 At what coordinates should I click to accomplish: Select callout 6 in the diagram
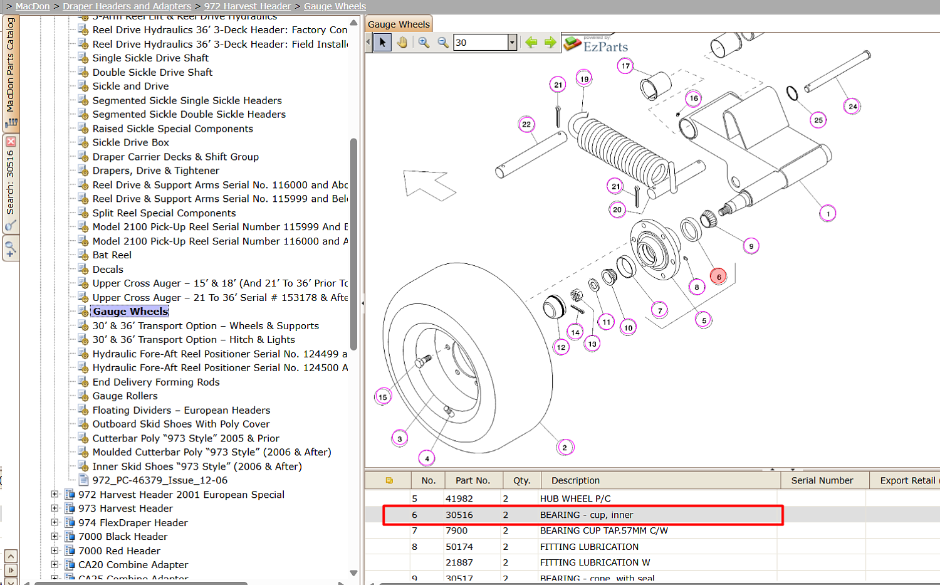pos(719,277)
